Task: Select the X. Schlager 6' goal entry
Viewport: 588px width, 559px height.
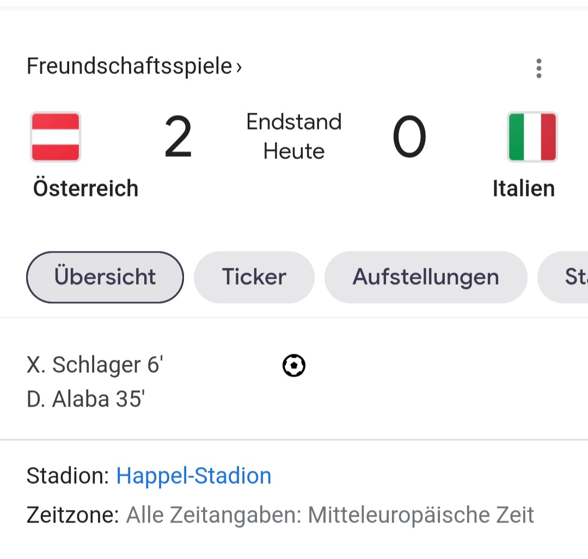Action: pyautogui.click(x=95, y=365)
